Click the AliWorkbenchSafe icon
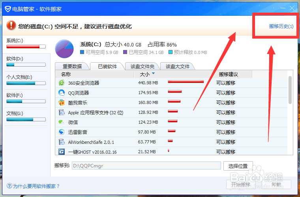This screenshot has height=197, width=300. (62, 142)
